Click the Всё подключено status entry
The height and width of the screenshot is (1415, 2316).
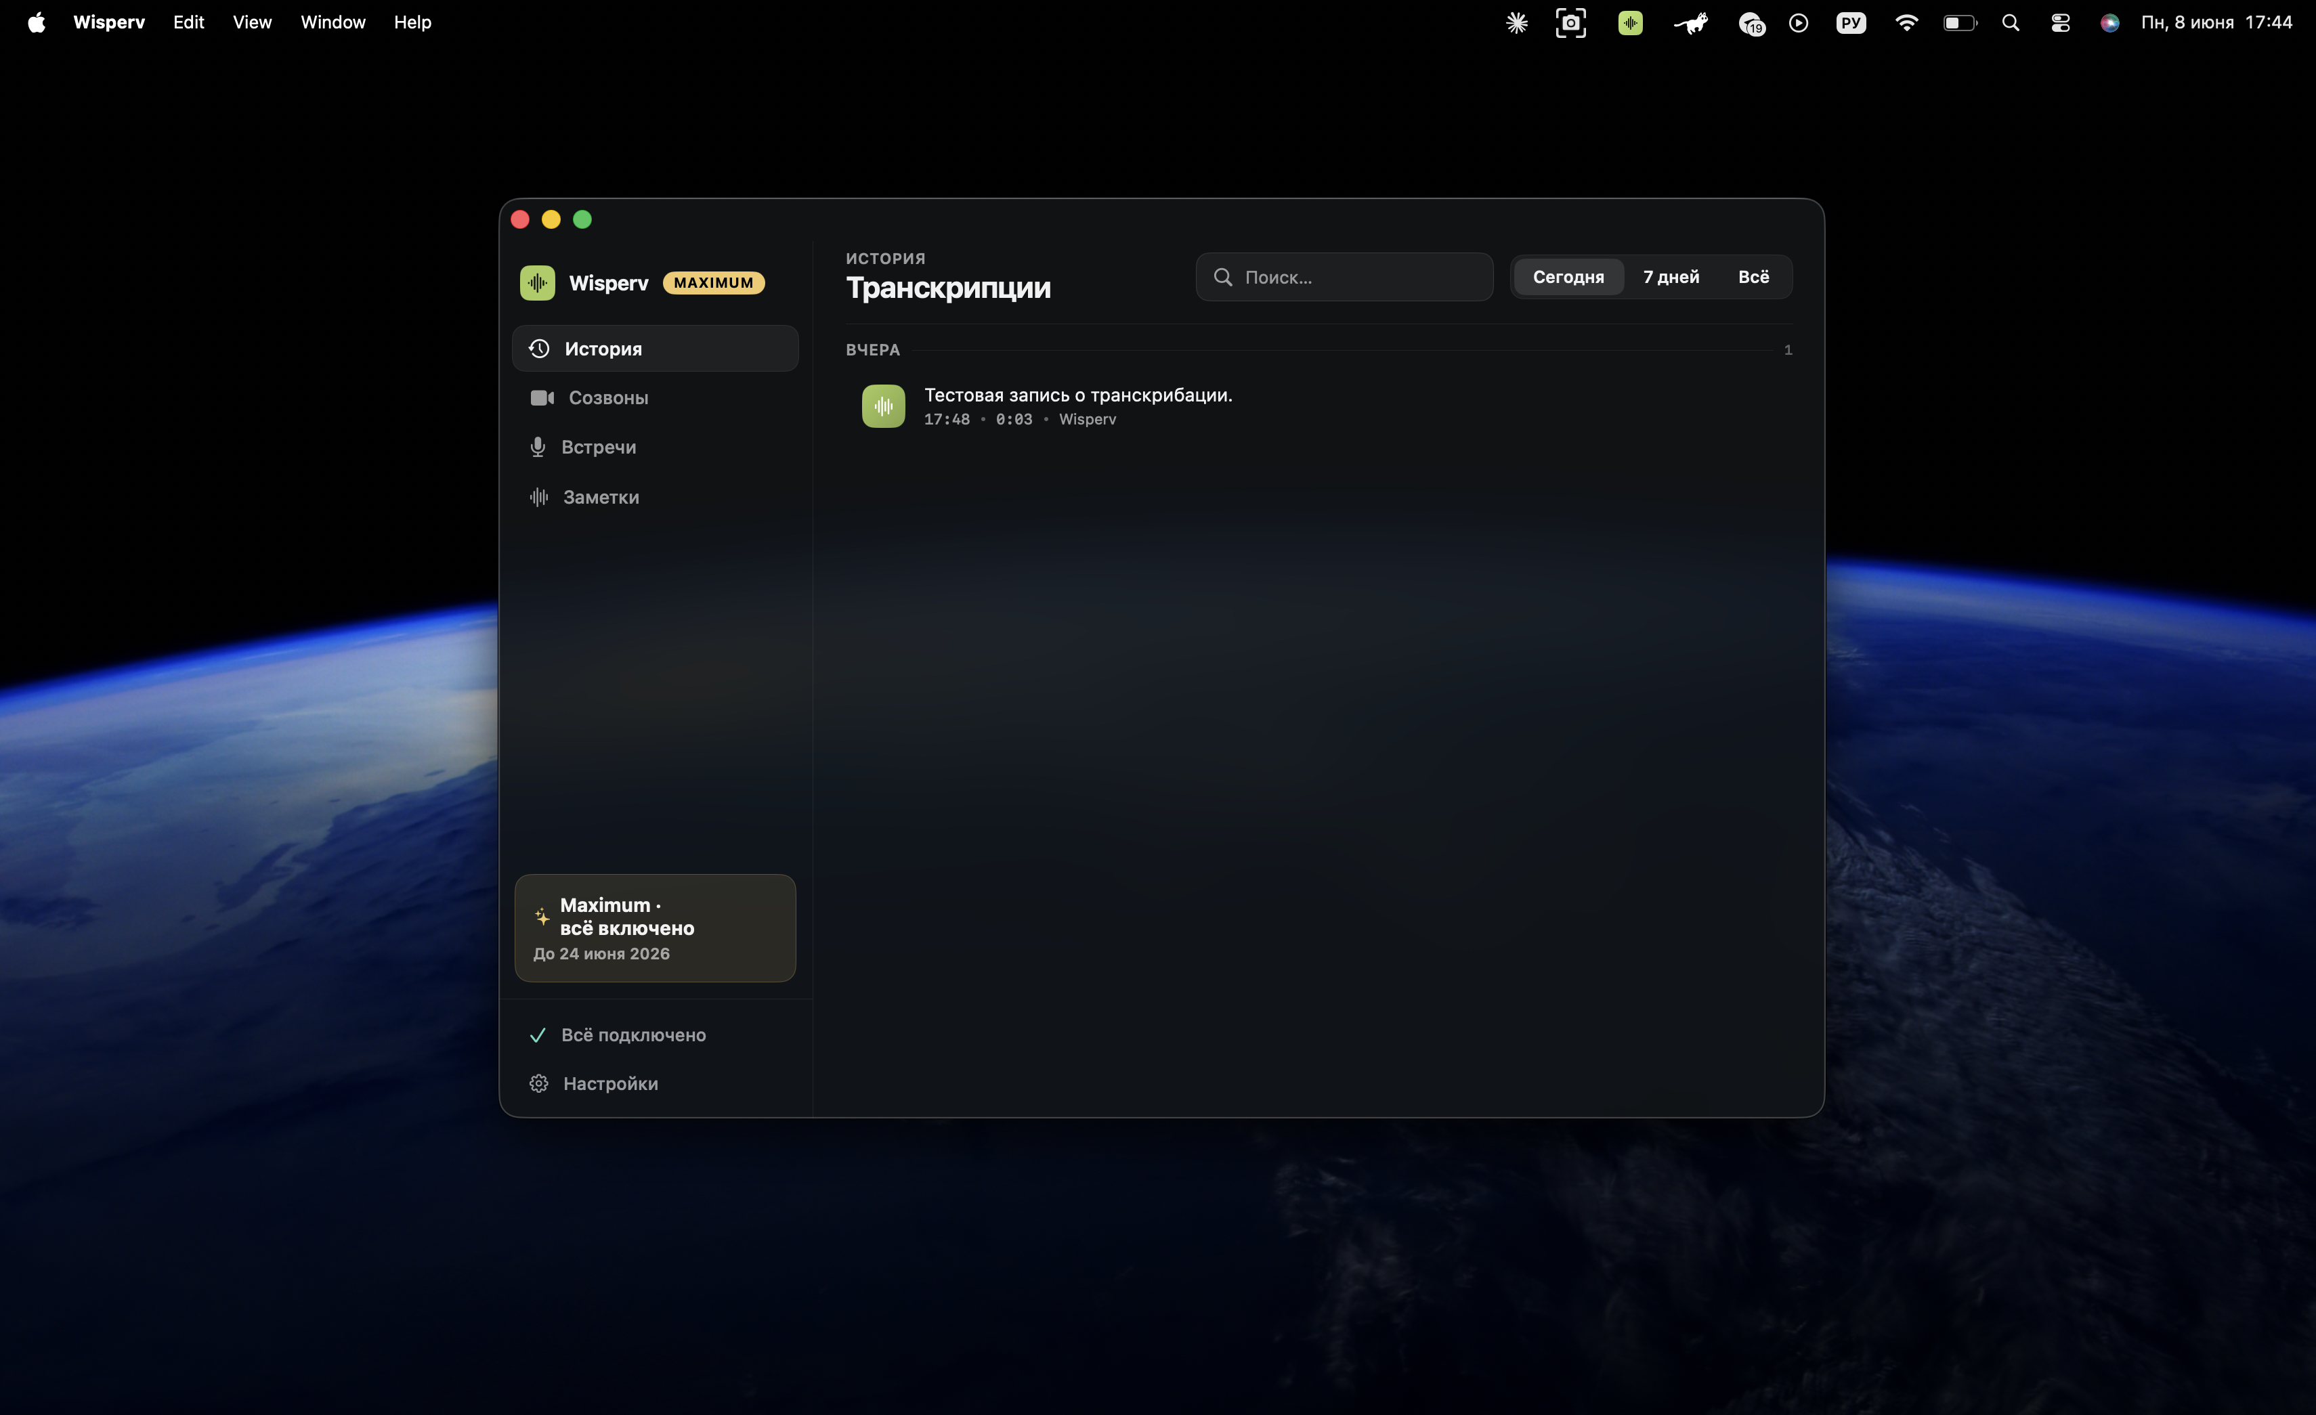point(655,1035)
